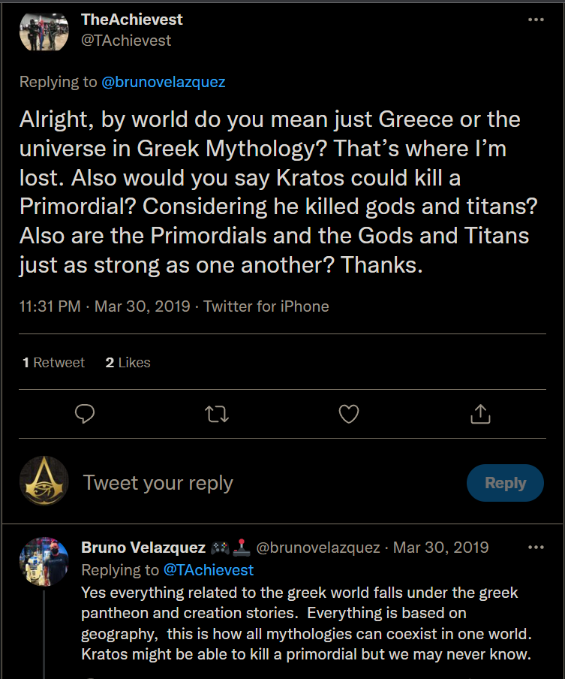Open the @brunovelazquez mention link
The height and width of the screenshot is (679, 565).
pyautogui.click(x=163, y=82)
